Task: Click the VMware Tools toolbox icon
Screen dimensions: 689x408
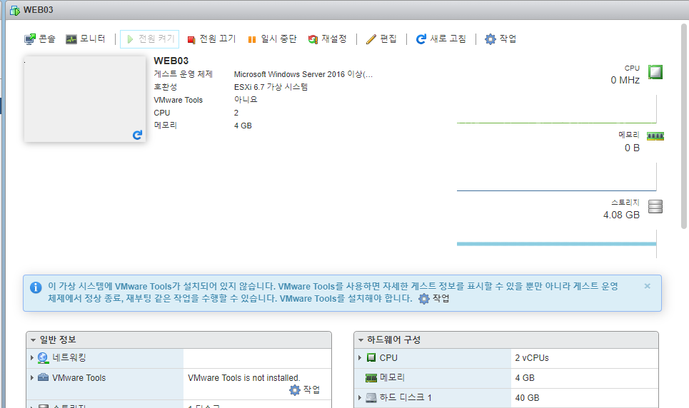Action: click(43, 377)
